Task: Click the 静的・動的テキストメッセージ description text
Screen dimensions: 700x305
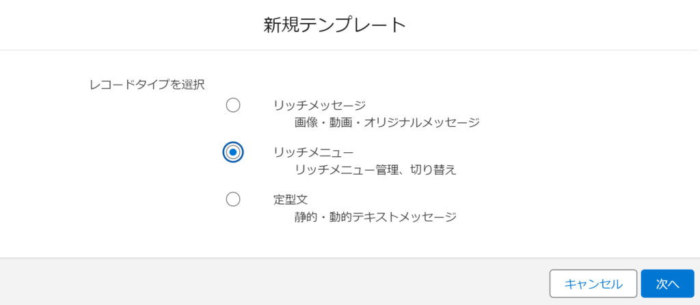Action: [375, 217]
